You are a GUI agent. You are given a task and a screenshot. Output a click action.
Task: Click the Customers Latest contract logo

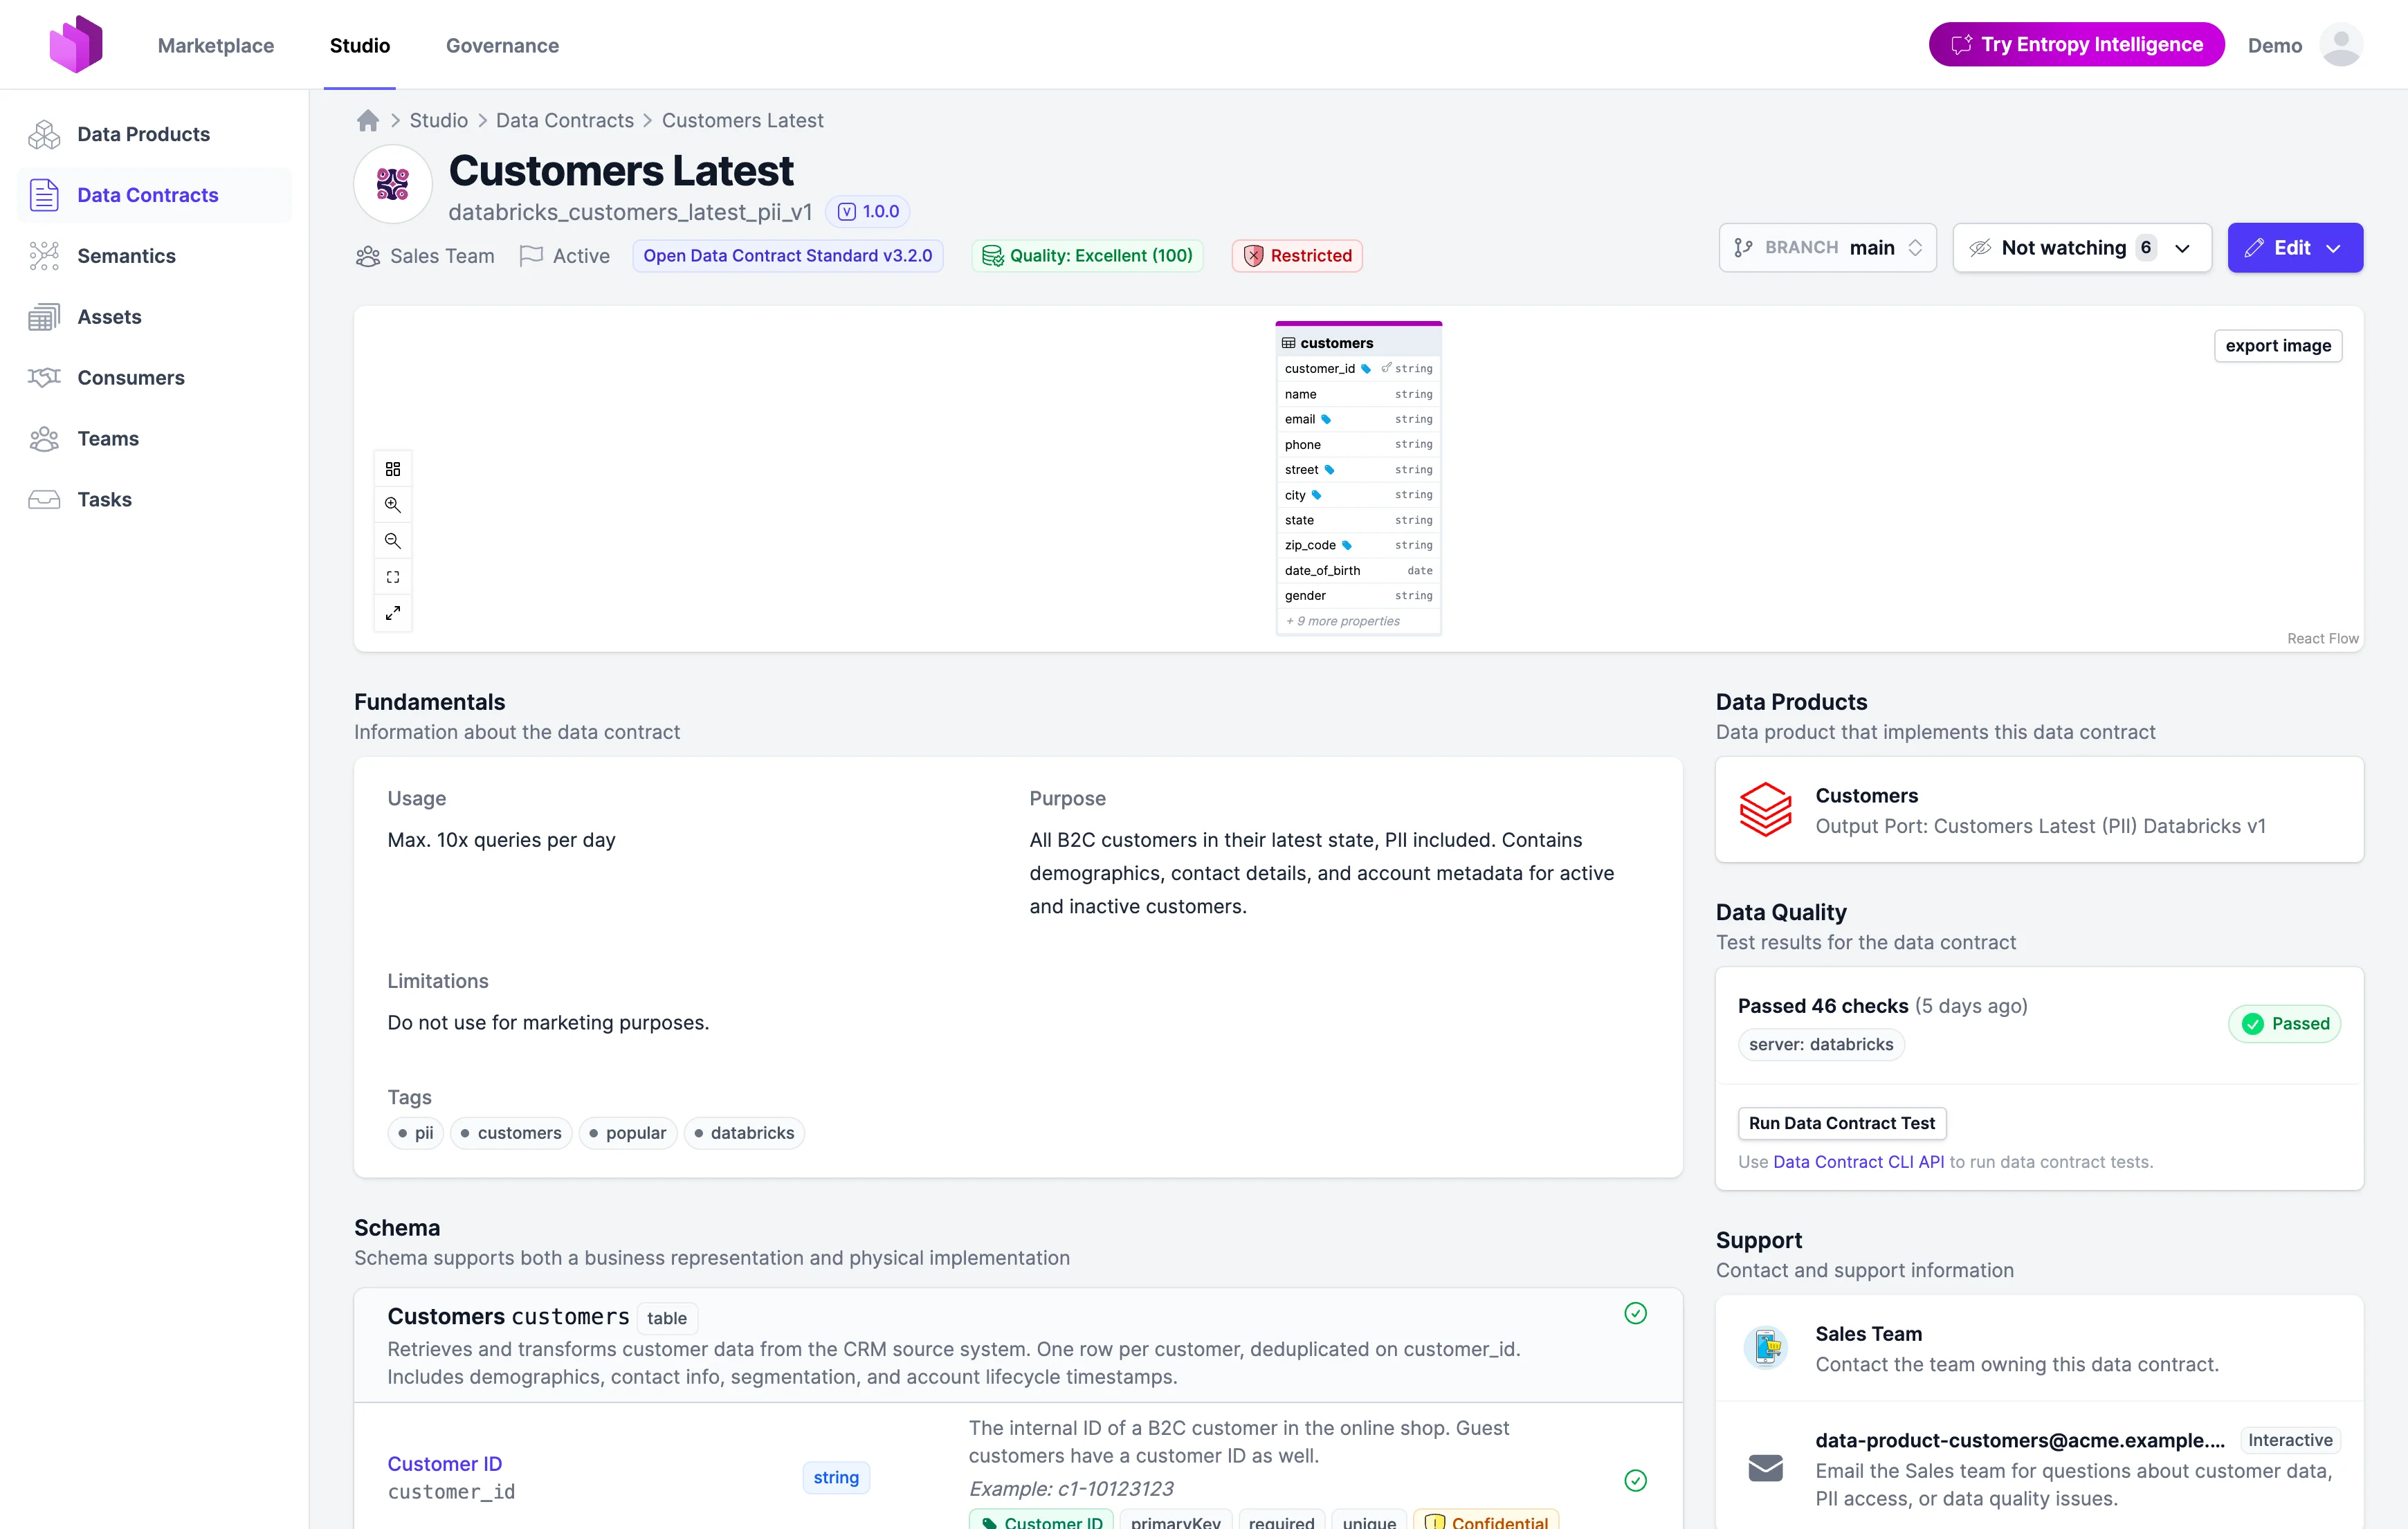pyautogui.click(x=393, y=184)
